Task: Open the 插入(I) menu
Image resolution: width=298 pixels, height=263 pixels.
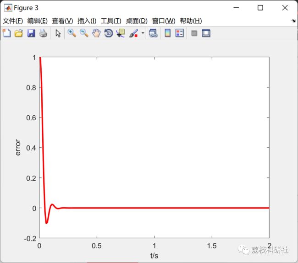Action: (x=87, y=21)
